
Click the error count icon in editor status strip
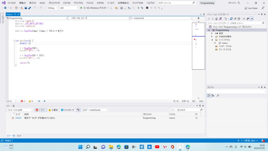(22, 101)
